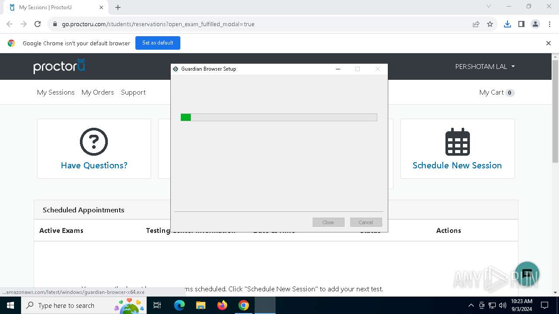Click the Active Exams column header

click(x=61, y=231)
